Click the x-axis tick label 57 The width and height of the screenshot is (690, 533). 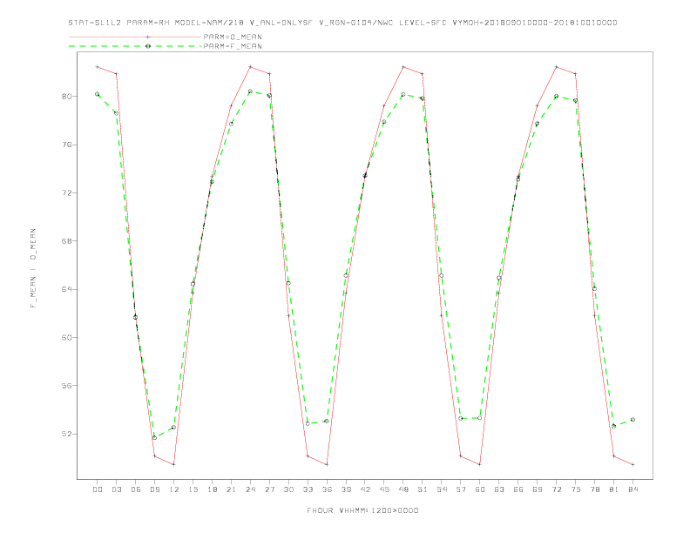click(x=461, y=489)
